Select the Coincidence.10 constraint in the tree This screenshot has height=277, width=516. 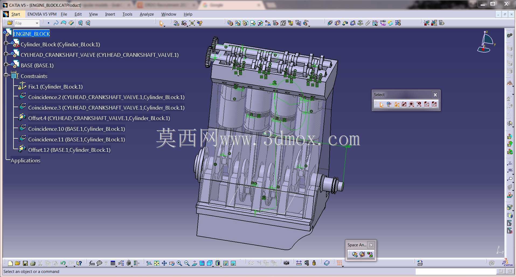77,129
